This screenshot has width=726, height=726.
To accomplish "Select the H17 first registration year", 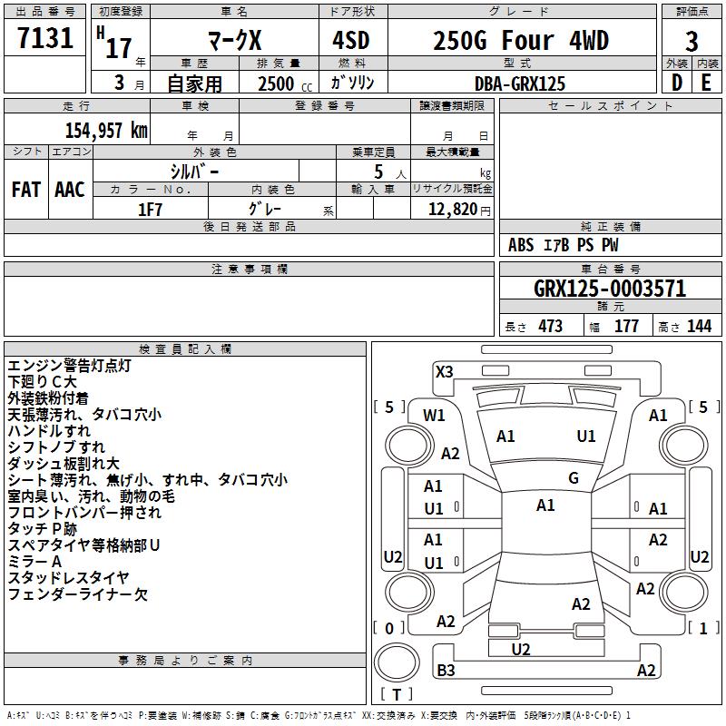I will [x=114, y=43].
